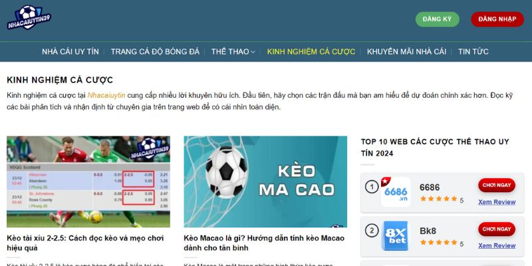The width and height of the screenshot is (532, 266).
Task: Open the Tin Tức menu item
Action: tap(473, 52)
